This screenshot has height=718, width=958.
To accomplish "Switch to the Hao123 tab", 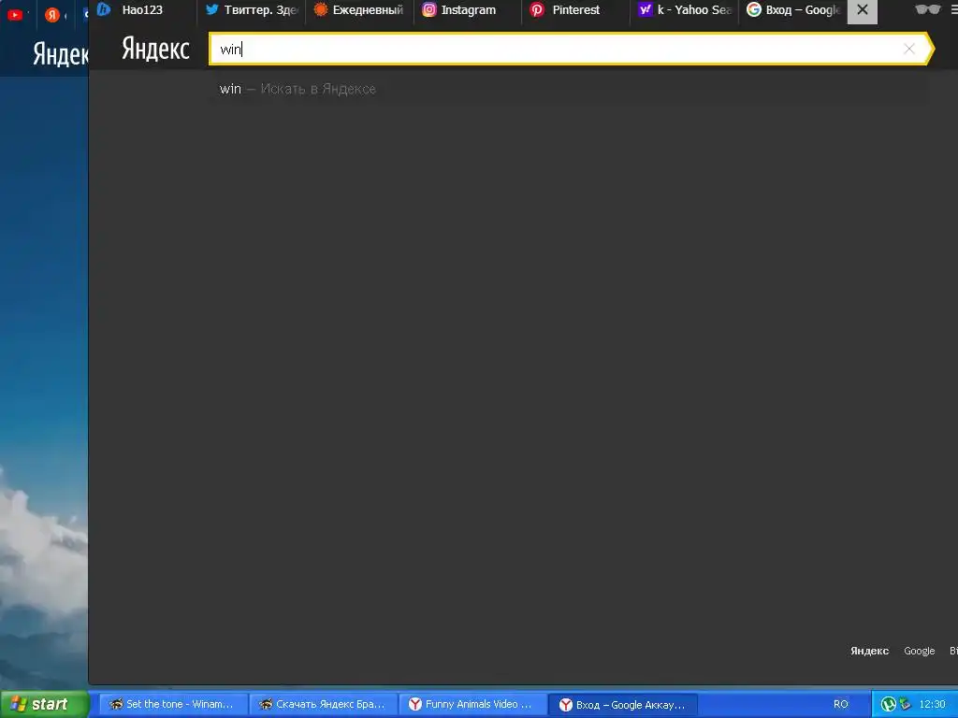I will 142,9.
